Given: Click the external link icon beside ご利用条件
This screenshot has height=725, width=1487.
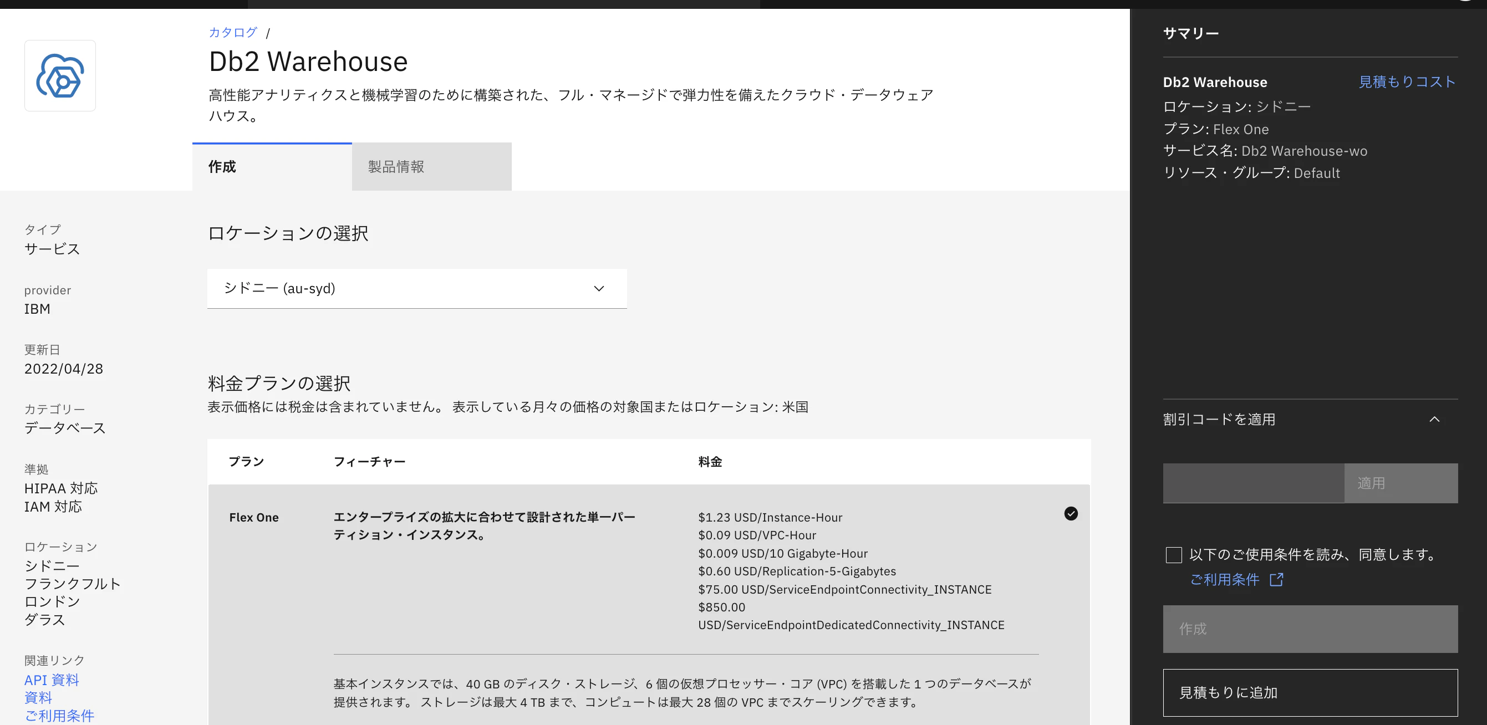Looking at the screenshot, I should pos(1276,580).
